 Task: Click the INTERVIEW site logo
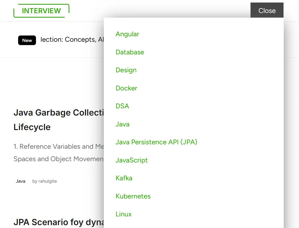click(41, 11)
